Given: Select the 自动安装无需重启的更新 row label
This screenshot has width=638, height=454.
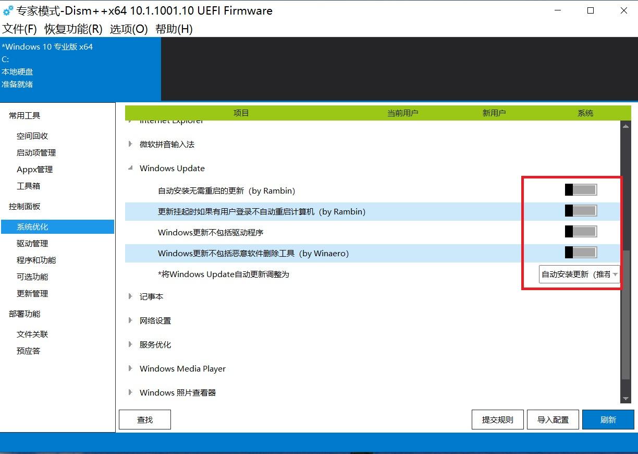Looking at the screenshot, I should point(227,190).
